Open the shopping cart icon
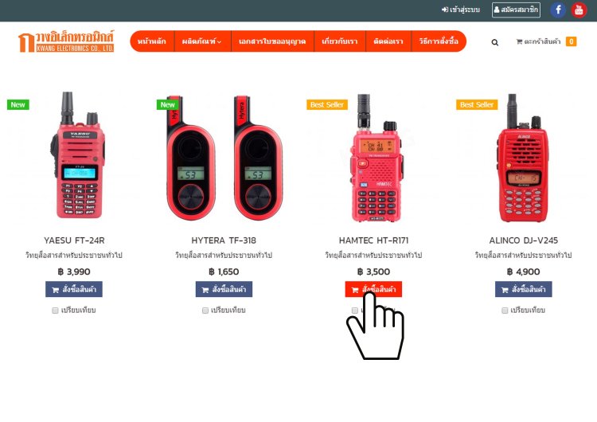Screen dimensions: 597x422 tap(519, 41)
